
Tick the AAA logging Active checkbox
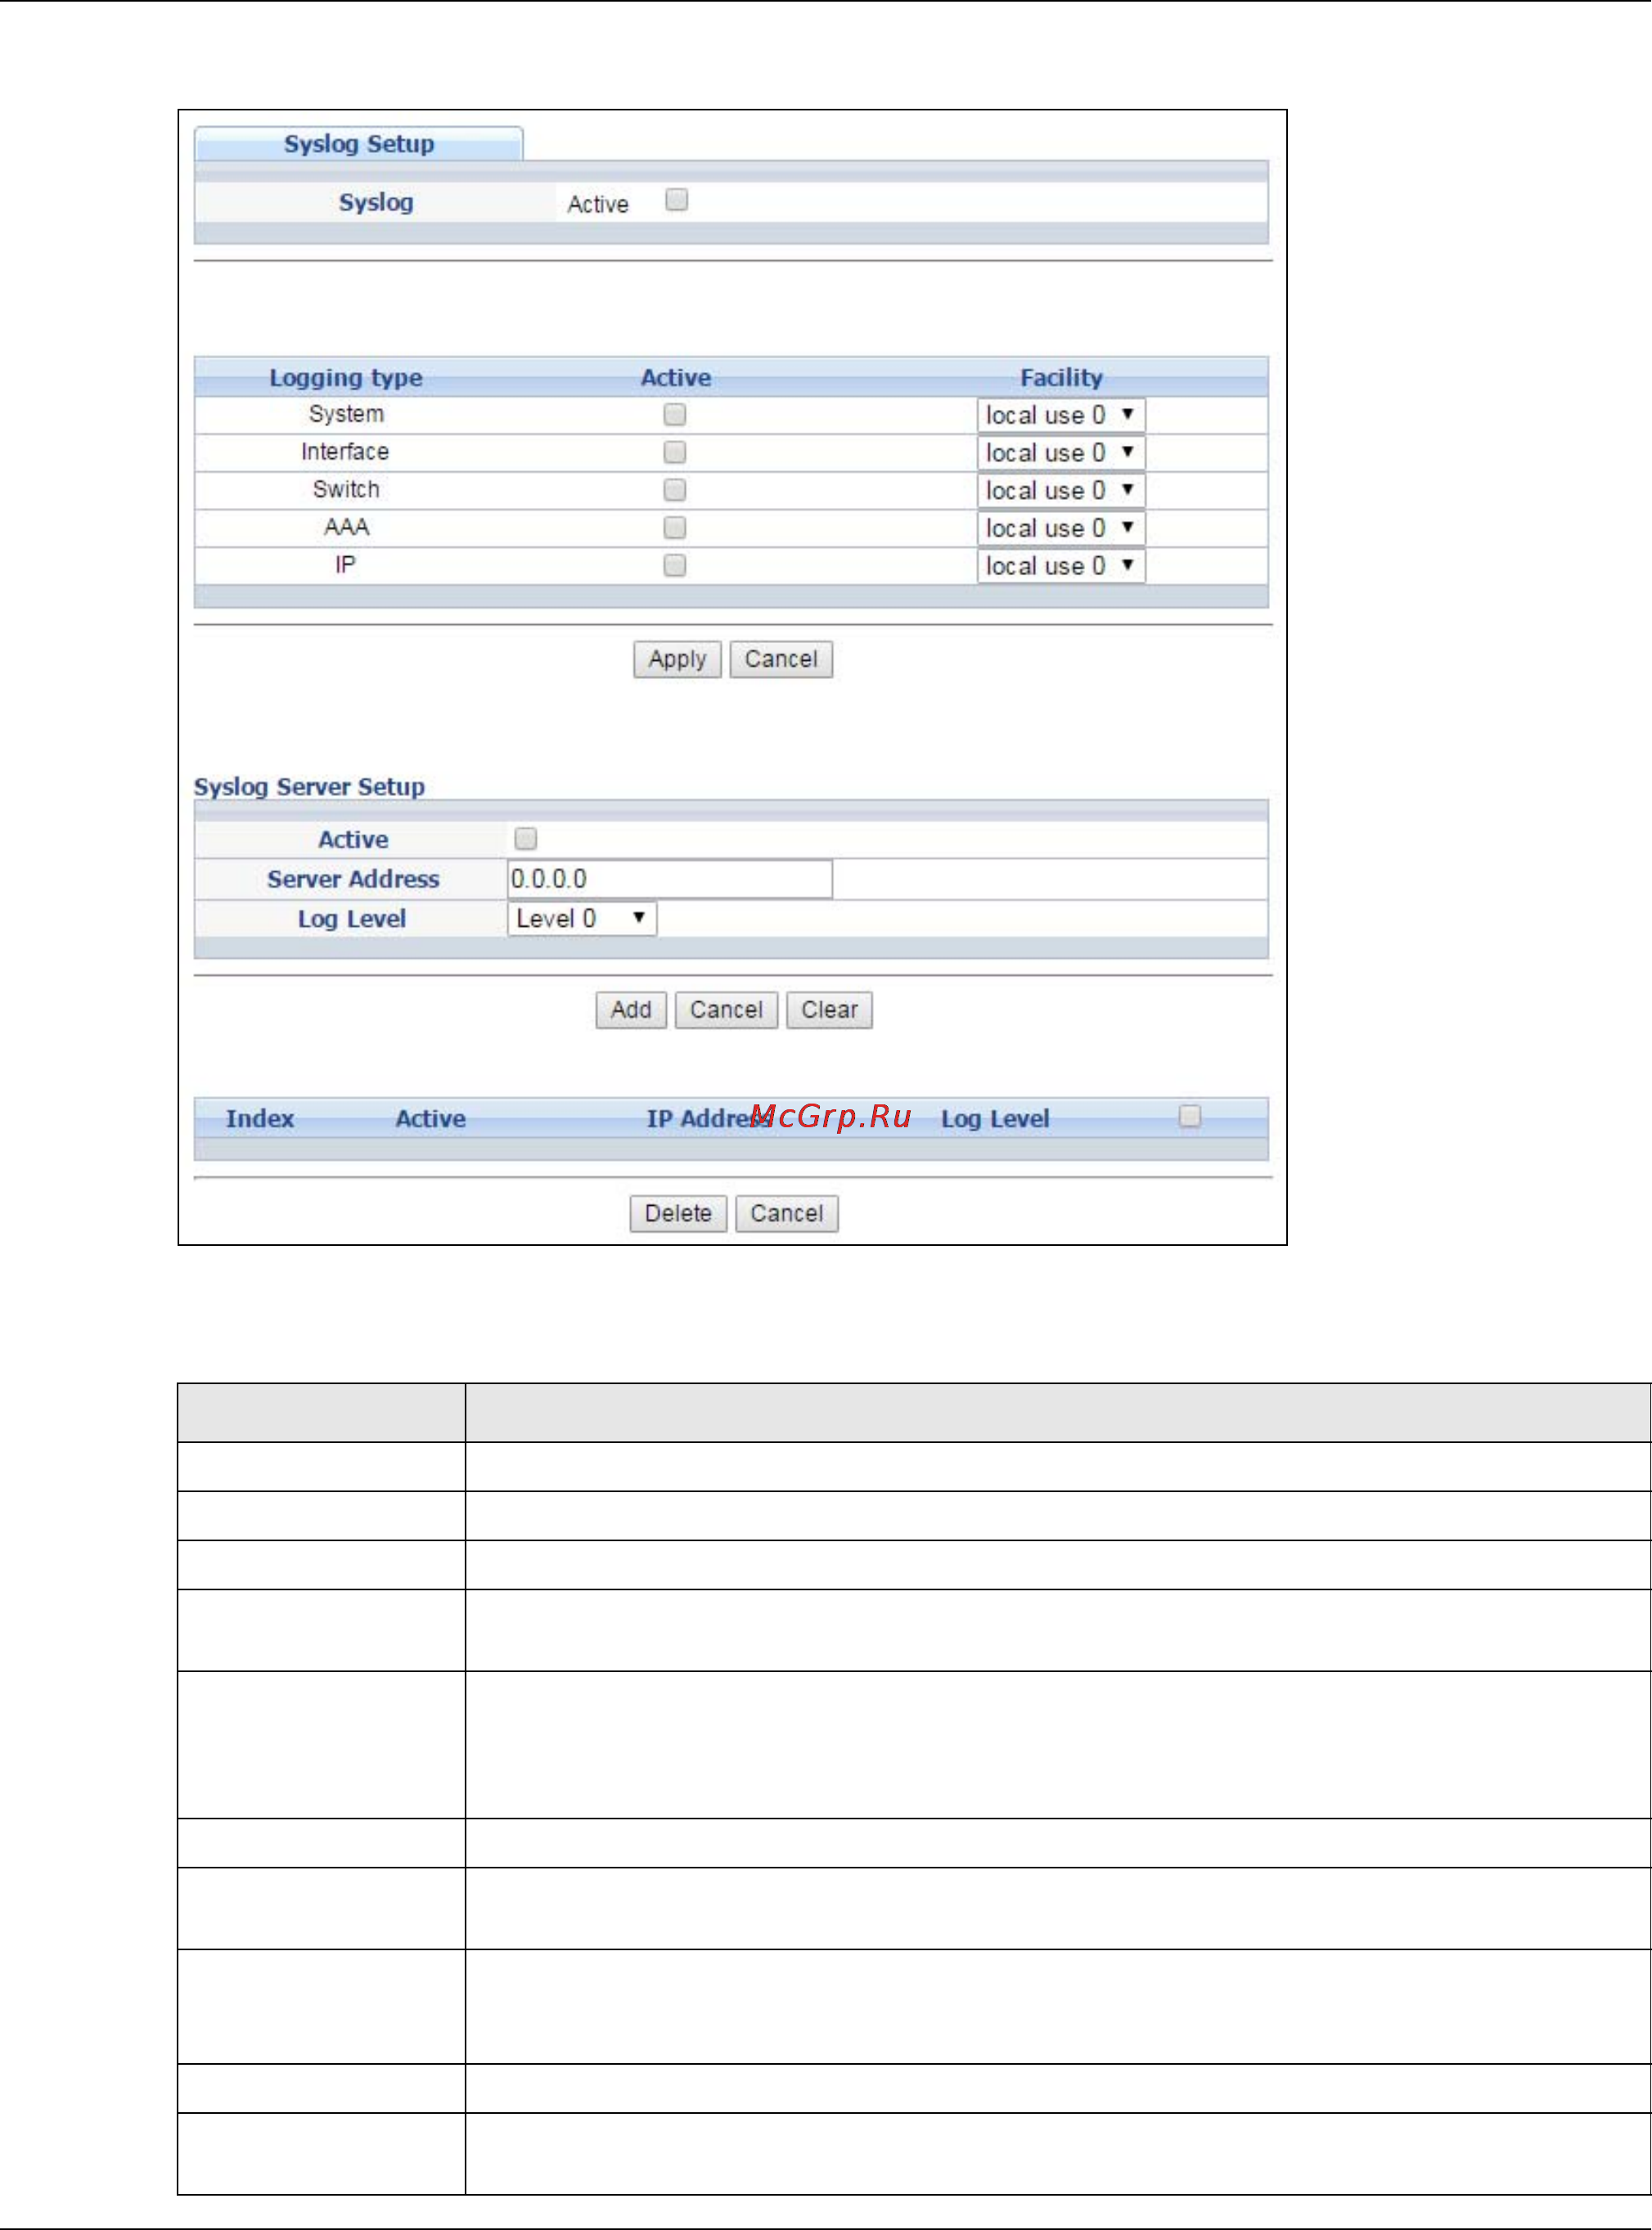675,528
